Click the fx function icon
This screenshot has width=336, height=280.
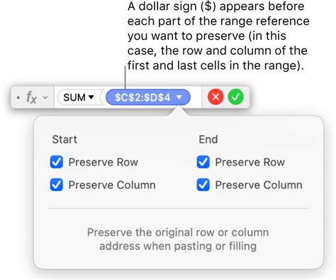click(31, 97)
